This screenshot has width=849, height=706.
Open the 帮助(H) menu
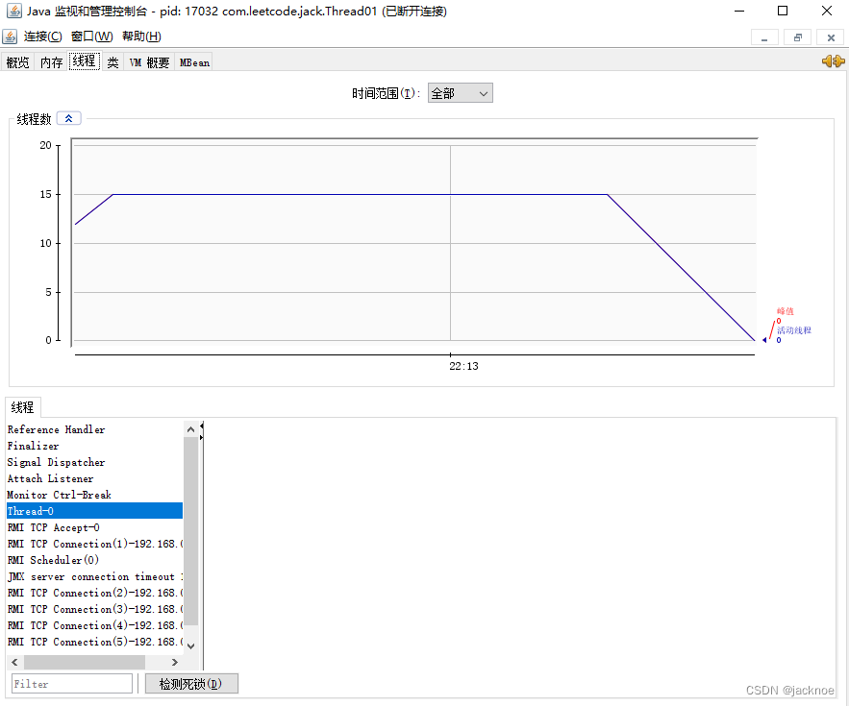coord(140,37)
